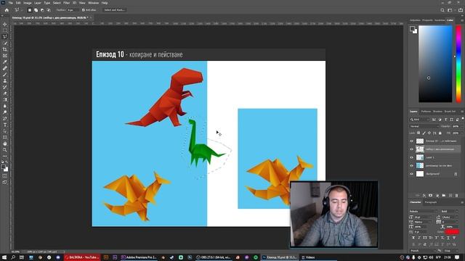465x261 pixels.
Task: Click Add layer mask icon
Action: (x=430, y=196)
